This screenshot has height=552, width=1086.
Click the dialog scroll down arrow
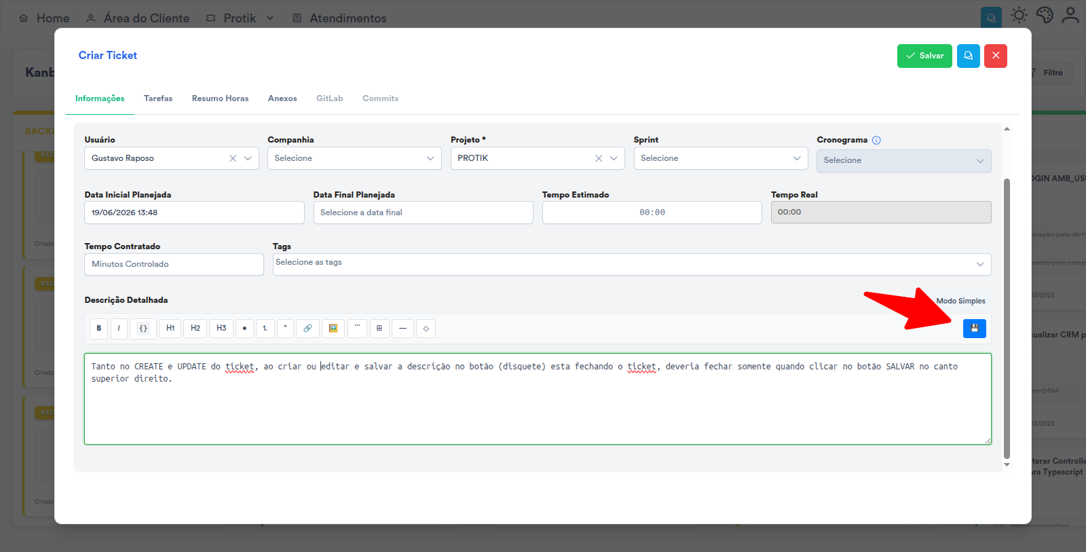tap(1007, 464)
